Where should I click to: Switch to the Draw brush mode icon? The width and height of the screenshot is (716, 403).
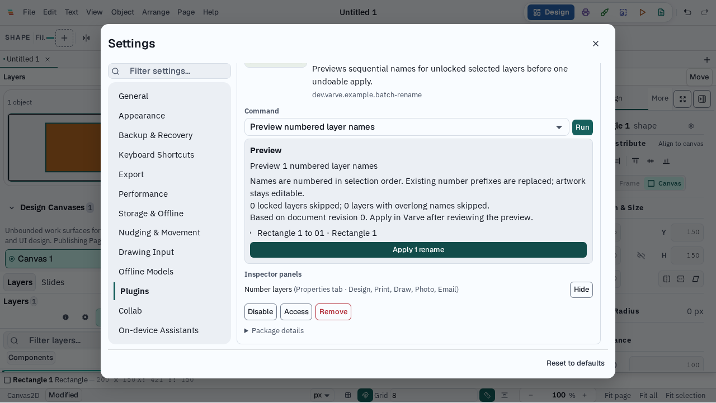click(x=605, y=12)
